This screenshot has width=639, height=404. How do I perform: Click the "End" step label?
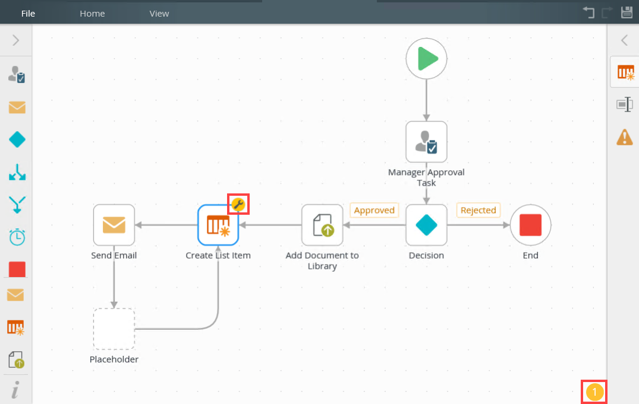click(x=530, y=256)
